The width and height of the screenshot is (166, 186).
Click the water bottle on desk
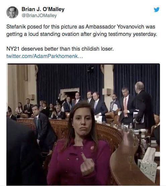point(131,126)
